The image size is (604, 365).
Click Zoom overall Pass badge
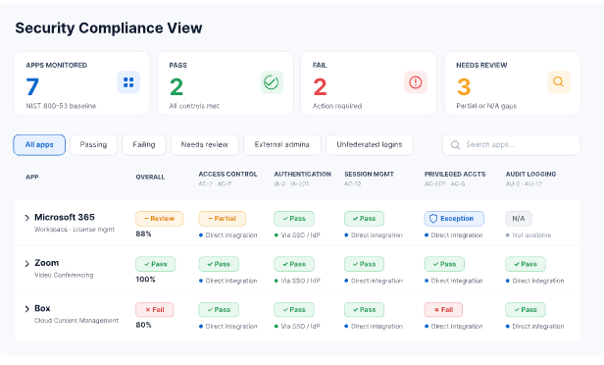pos(156,264)
